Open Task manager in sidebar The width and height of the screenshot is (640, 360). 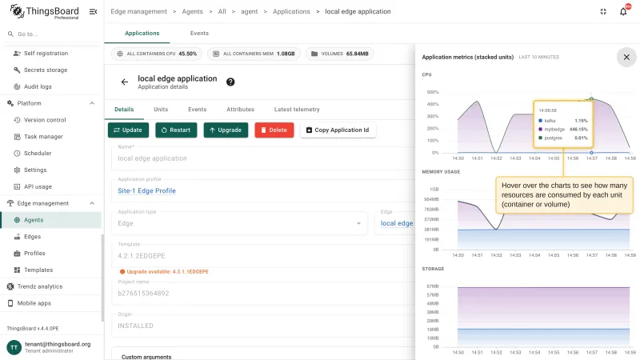(x=51, y=137)
